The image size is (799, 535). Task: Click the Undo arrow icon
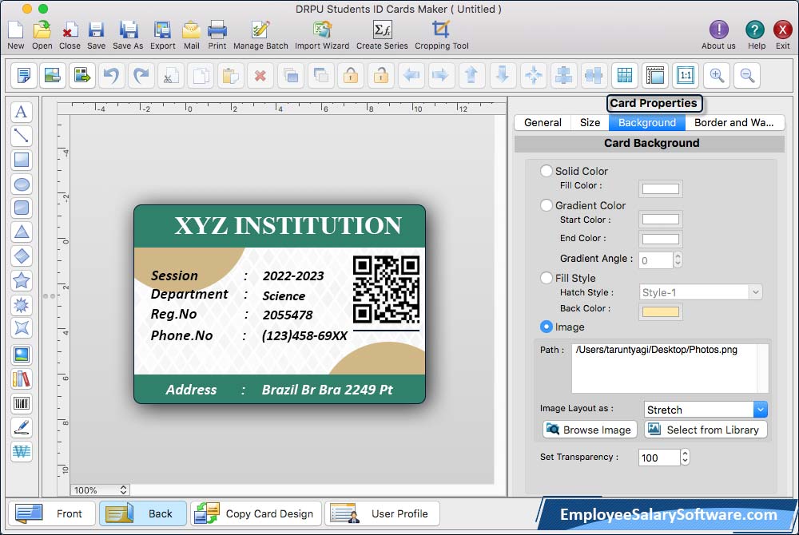coord(112,76)
